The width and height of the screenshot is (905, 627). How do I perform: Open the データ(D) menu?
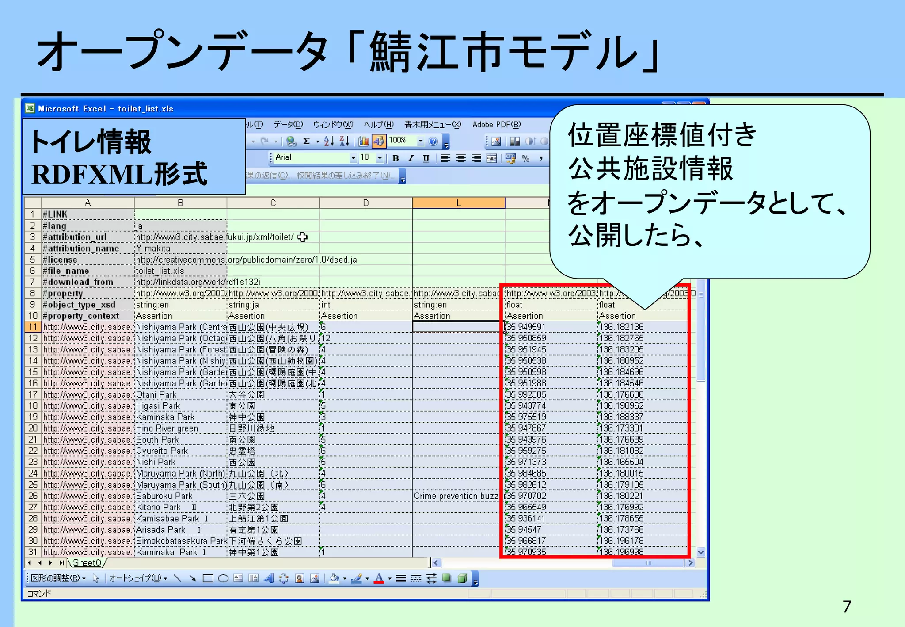click(x=288, y=125)
